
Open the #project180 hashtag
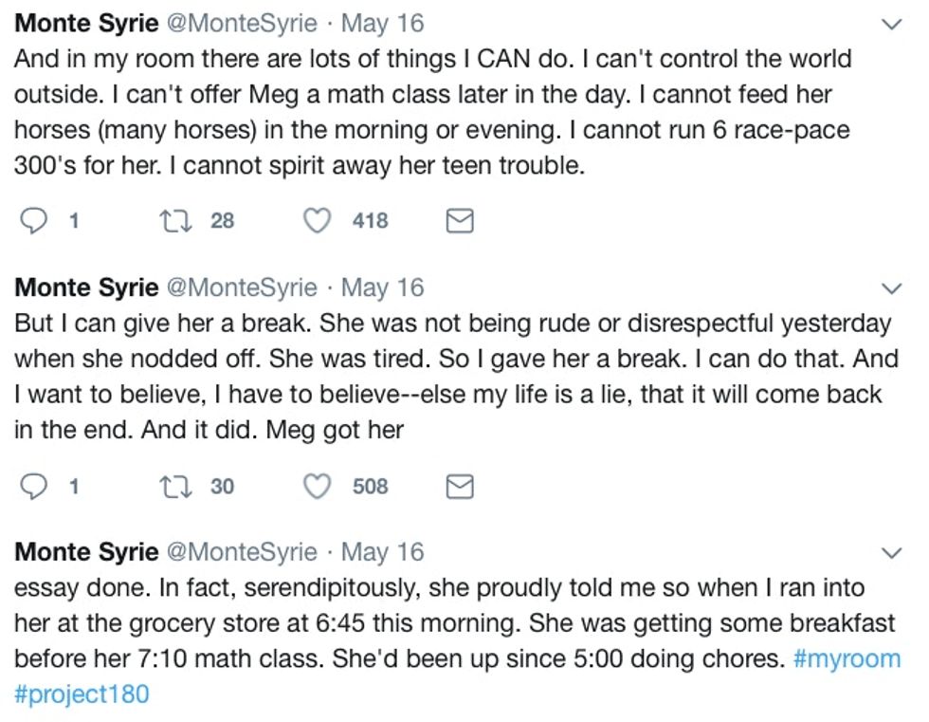[82, 694]
